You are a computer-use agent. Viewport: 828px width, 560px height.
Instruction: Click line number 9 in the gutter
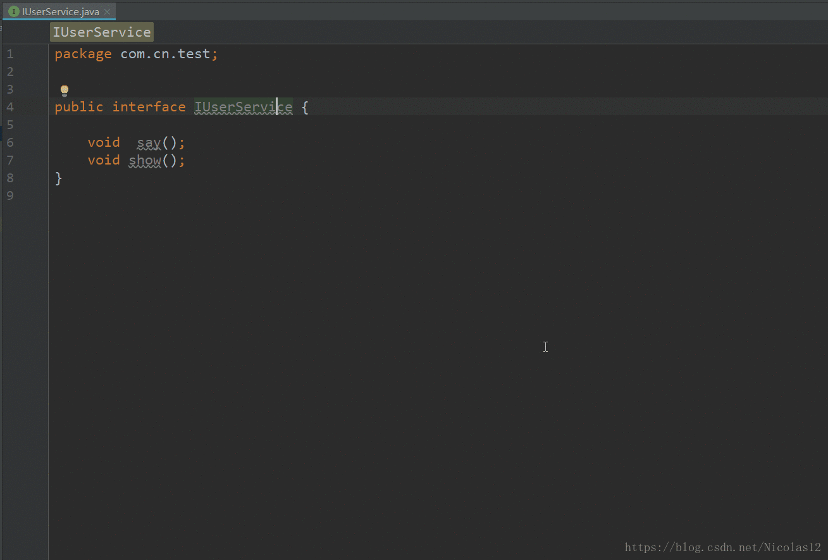coord(10,196)
